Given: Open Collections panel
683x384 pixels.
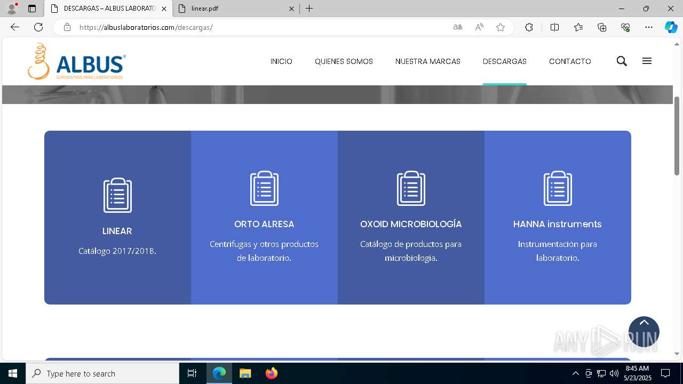Looking at the screenshot, I should [602, 27].
